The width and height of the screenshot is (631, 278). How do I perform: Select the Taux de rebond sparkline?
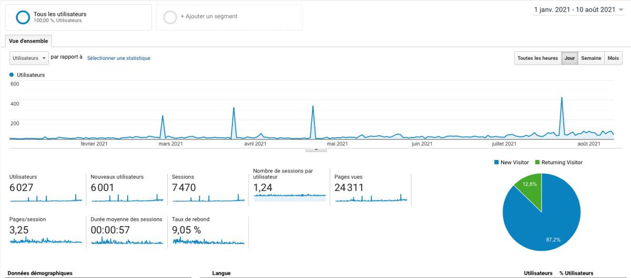click(x=208, y=241)
